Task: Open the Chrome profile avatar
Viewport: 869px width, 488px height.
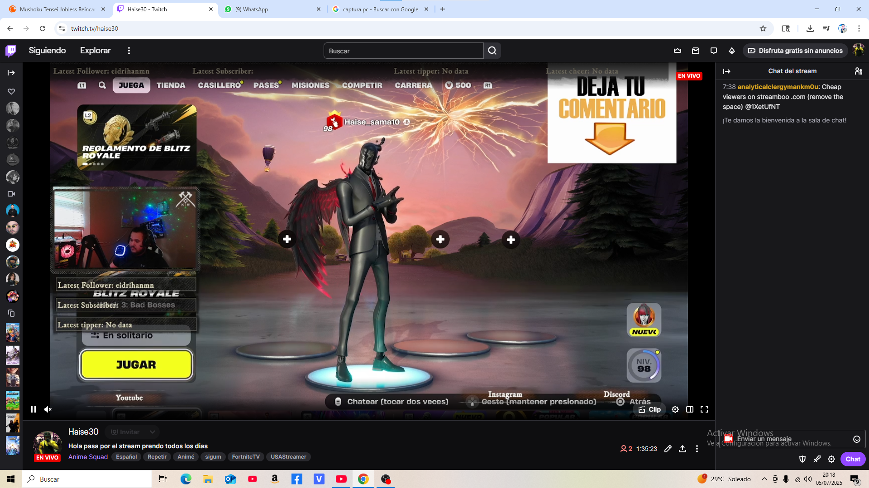Action: coord(843,28)
